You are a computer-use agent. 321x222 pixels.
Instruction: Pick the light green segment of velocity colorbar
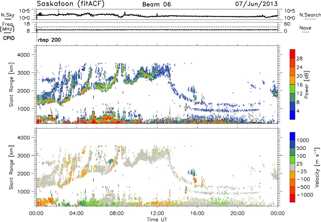point(293,159)
